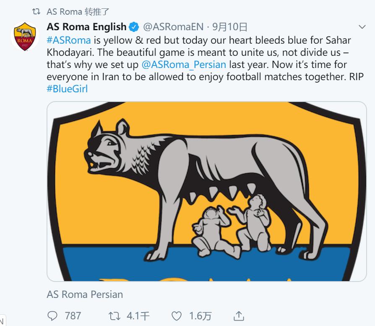
Task: Click the @ASRomaEN handle
Action: click(173, 27)
